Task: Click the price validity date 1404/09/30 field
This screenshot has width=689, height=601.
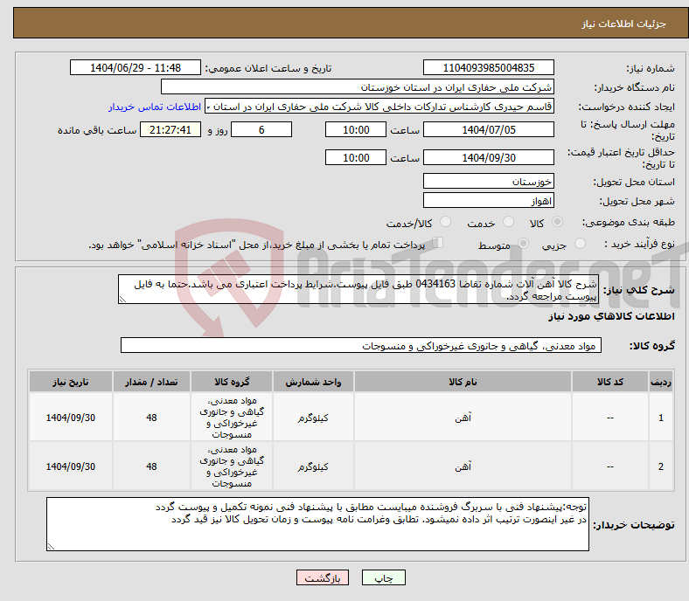Action: coord(488,157)
